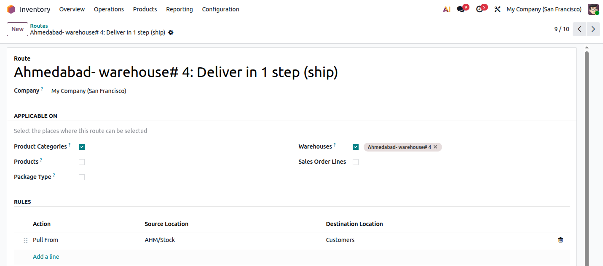603x266 pixels.
Task: Click the Inventory app logo icon
Action: click(11, 9)
